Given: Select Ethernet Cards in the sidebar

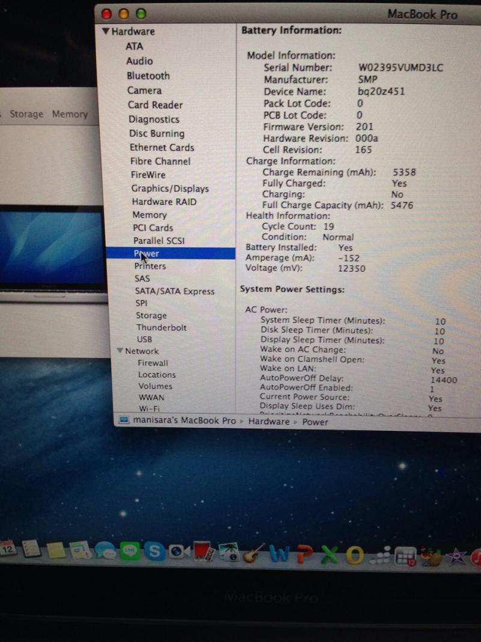Looking at the screenshot, I should (162, 147).
